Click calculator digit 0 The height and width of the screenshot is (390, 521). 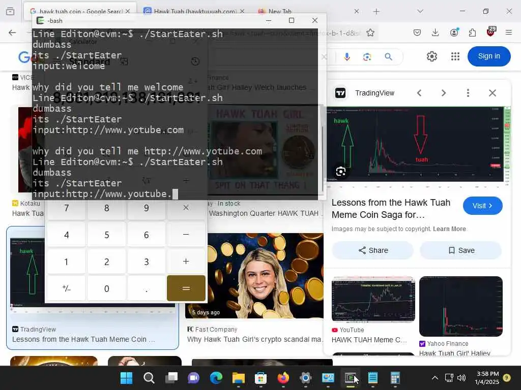tap(106, 288)
